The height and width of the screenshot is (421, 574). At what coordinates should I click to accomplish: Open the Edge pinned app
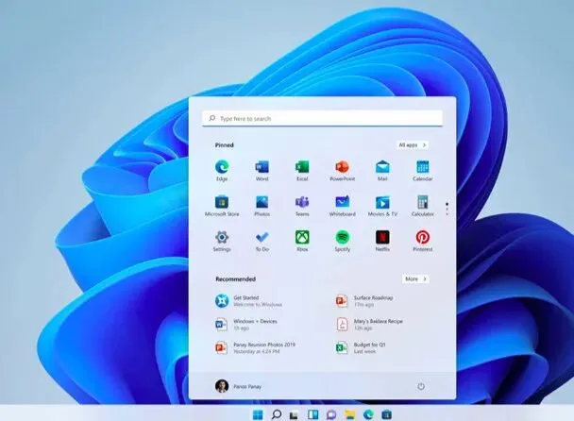222,170
